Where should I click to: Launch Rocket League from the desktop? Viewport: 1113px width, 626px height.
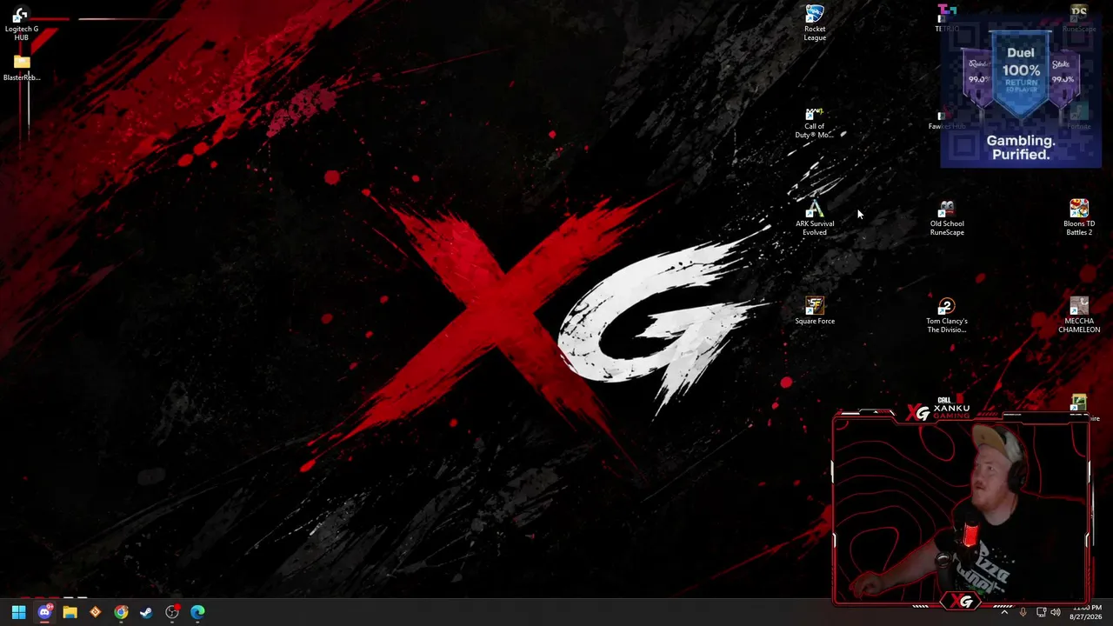tap(815, 23)
